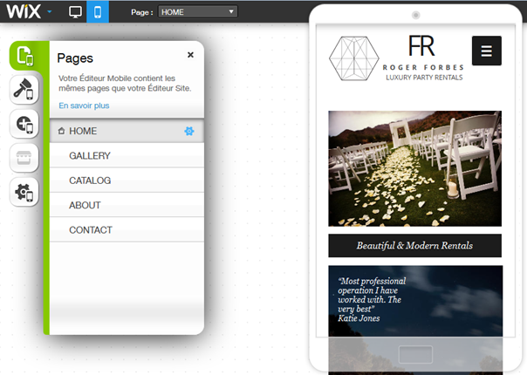This screenshot has height=375, width=527.
Task: Click the Wix logo
Action: point(24,11)
